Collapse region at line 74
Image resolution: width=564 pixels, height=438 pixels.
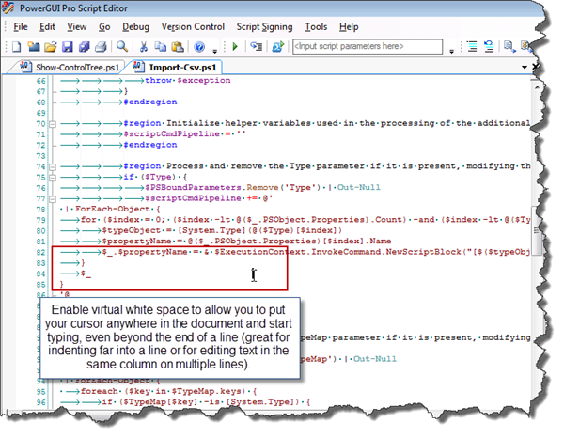click(53, 167)
